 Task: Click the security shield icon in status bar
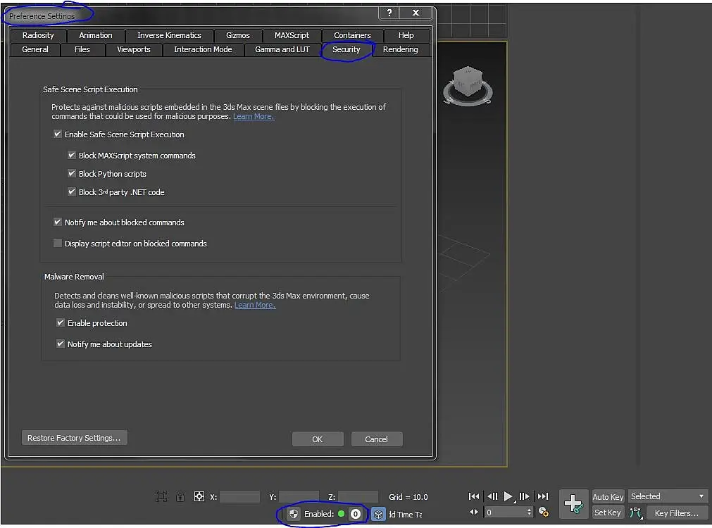(x=294, y=514)
